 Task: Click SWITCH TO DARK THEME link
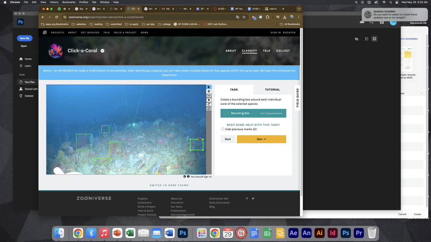[169, 185]
